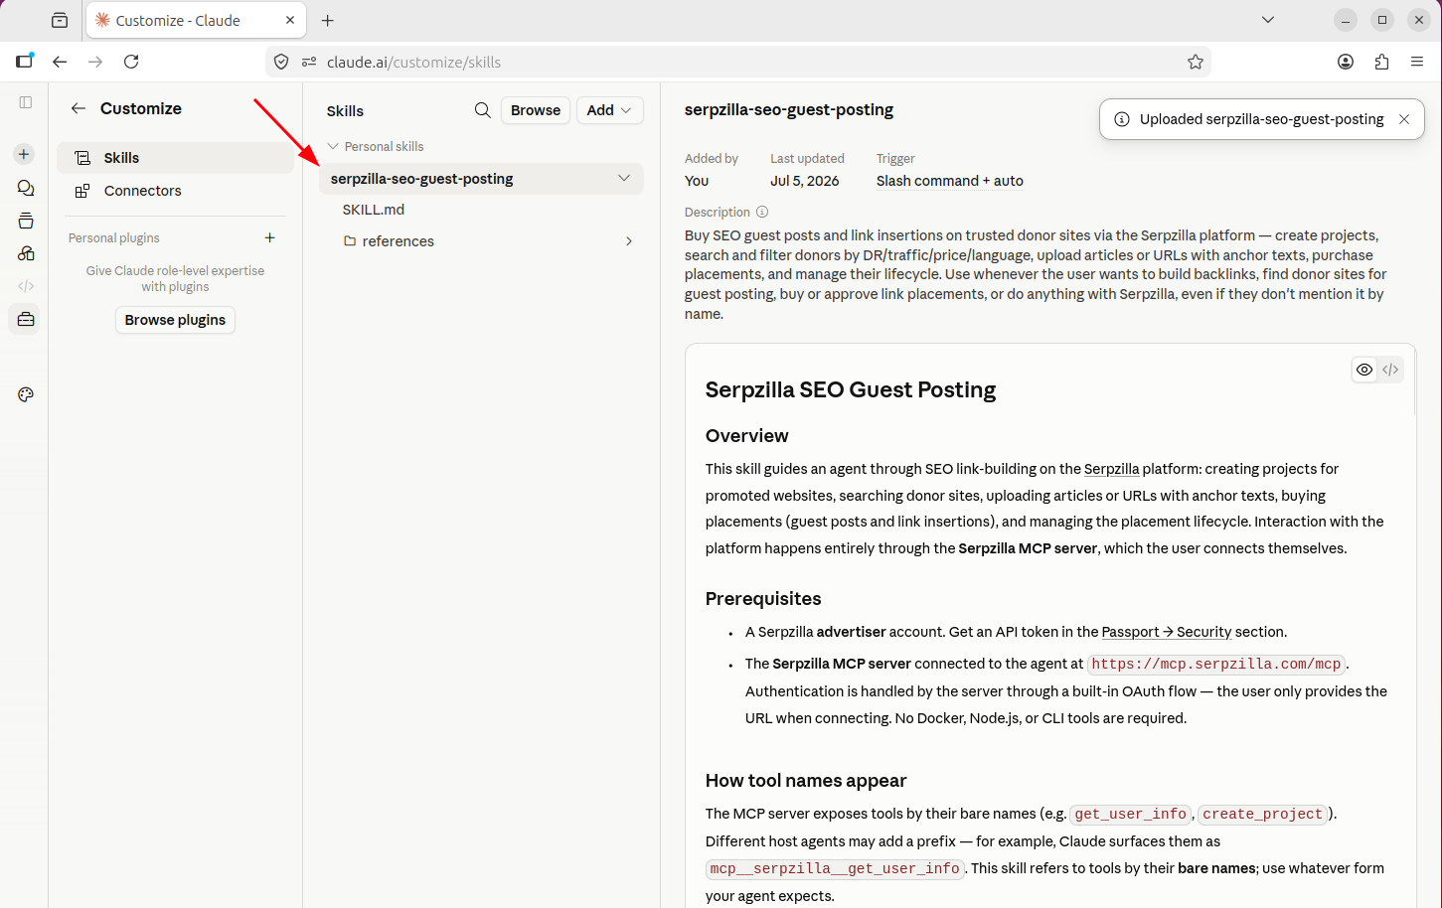Open the browser hamburger menu
The height and width of the screenshot is (908, 1442).
(x=1417, y=62)
